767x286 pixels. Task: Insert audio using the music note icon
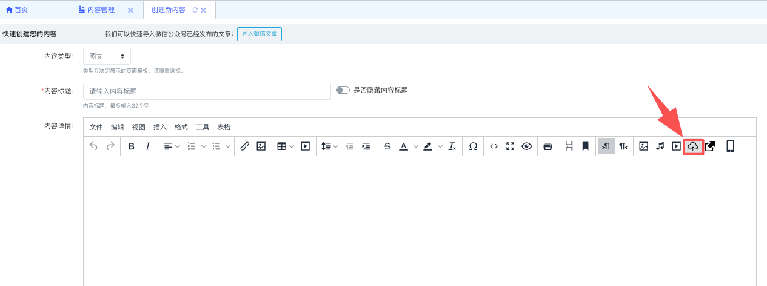pos(660,146)
